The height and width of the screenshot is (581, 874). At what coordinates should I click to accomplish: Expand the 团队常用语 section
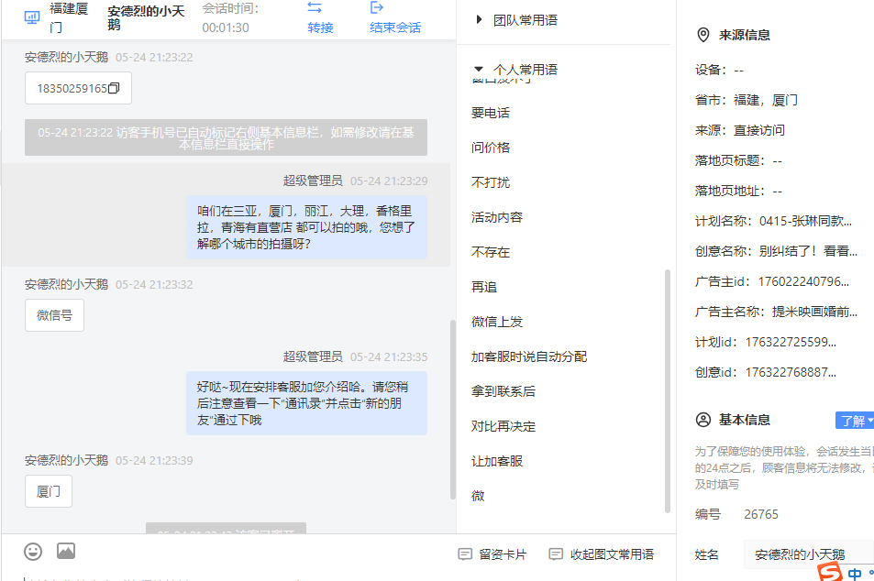[479, 19]
